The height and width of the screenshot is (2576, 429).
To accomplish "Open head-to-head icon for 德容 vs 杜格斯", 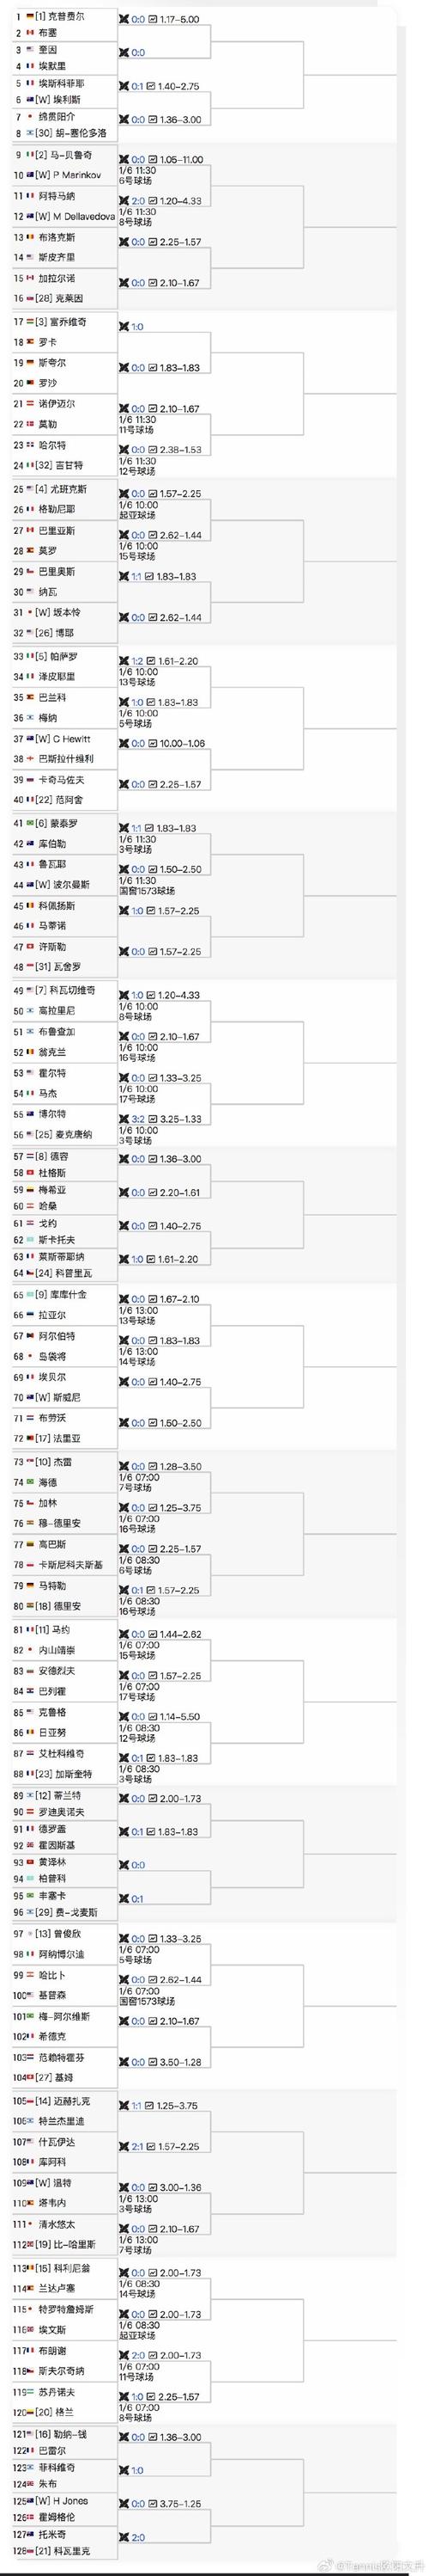I will (x=124, y=1159).
